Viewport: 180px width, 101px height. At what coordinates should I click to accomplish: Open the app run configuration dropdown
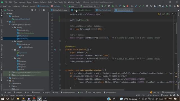73,6
